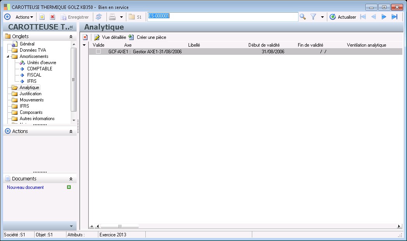This screenshot has height=241, width=407.
Task: Click the Ventilation analytique column header
Action: 366,45
